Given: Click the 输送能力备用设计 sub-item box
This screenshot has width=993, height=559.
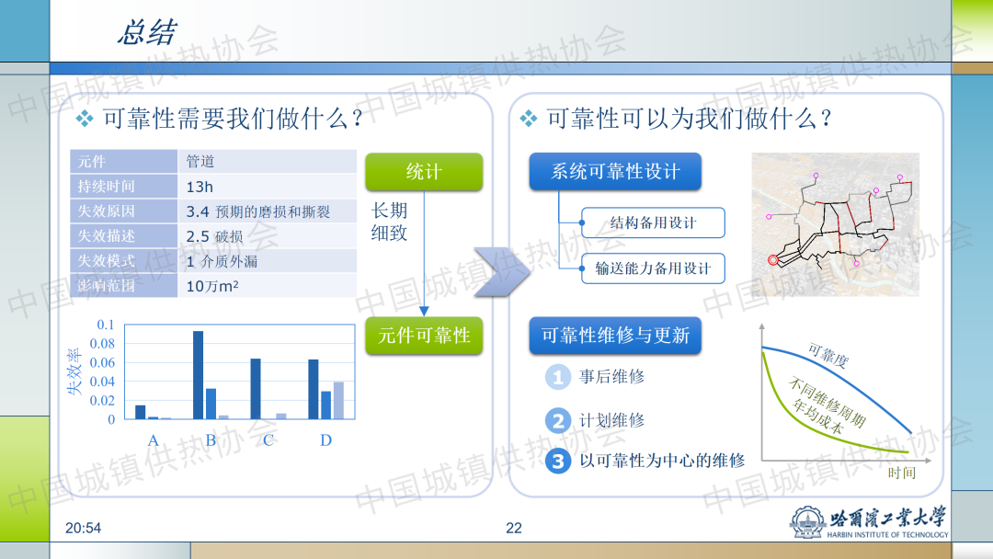Looking at the screenshot, I should (653, 268).
